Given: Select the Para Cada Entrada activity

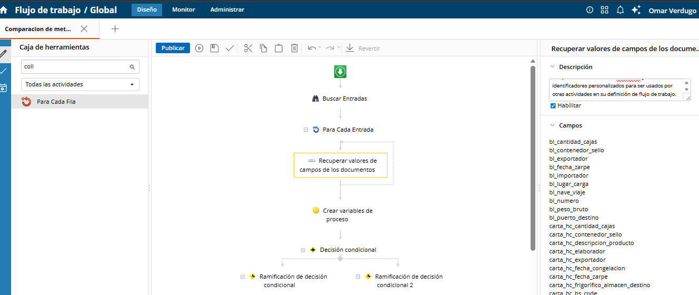Looking at the screenshot, I should pos(343,130).
